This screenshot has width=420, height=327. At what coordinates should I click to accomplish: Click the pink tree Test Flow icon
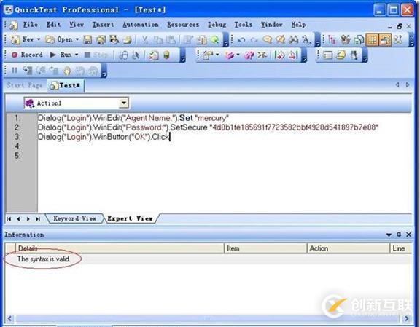click(x=332, y=40)
